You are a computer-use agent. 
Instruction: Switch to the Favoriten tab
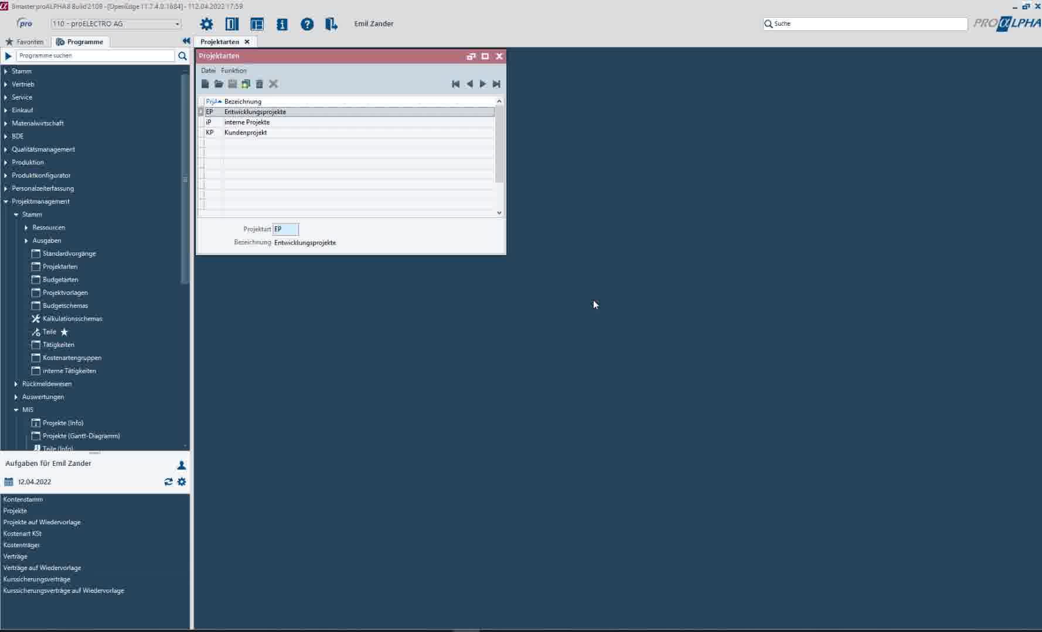pyautogui.click(x=25, y=42)
